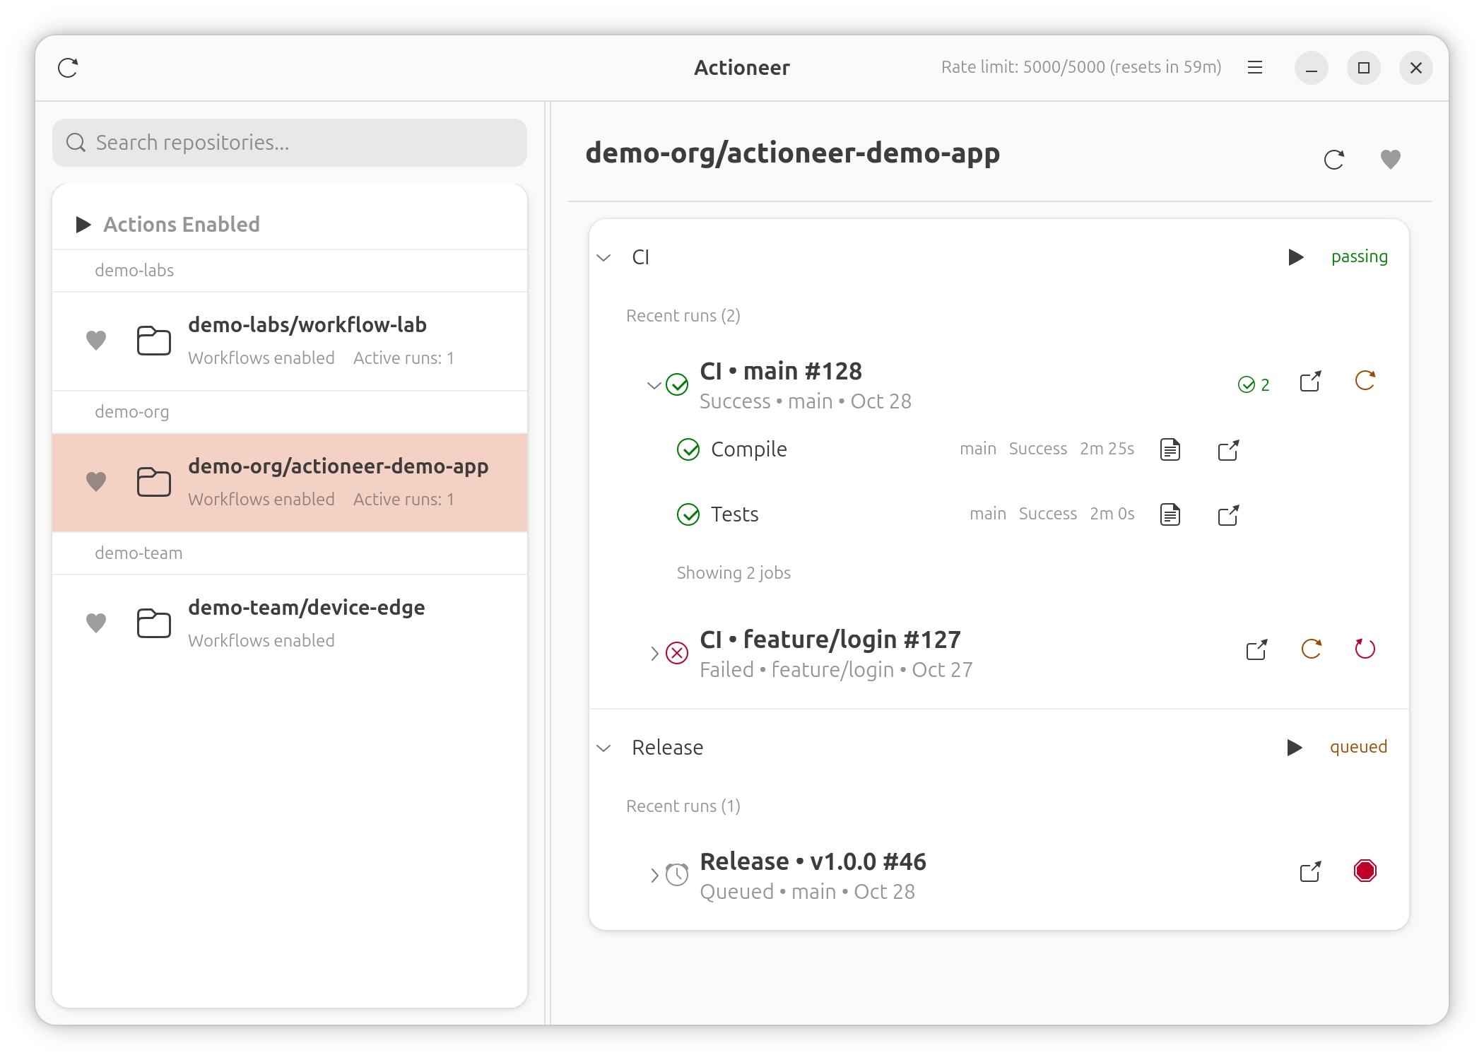This screenshot has width=1484, height=1060.
Task: Run the Release workflow
Action: tap(1295, 748)
